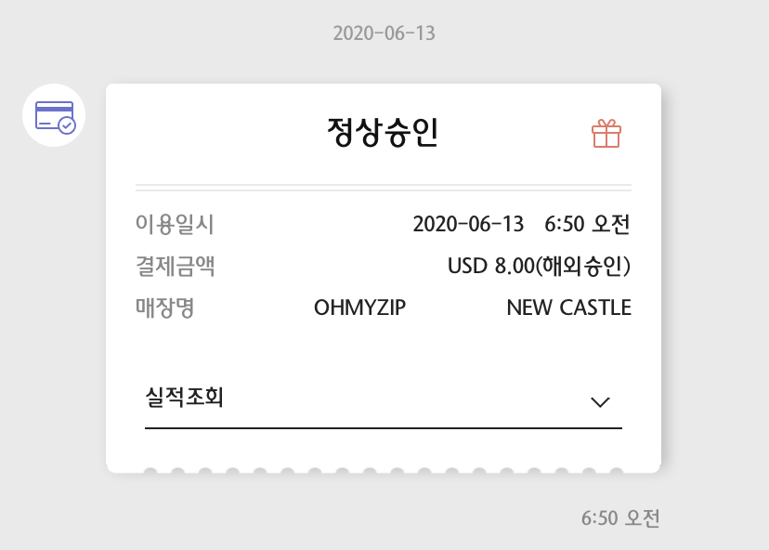Click the USD 8.00(해외승인) amount
Screen dimensions: 769x550
click(539, 266)
